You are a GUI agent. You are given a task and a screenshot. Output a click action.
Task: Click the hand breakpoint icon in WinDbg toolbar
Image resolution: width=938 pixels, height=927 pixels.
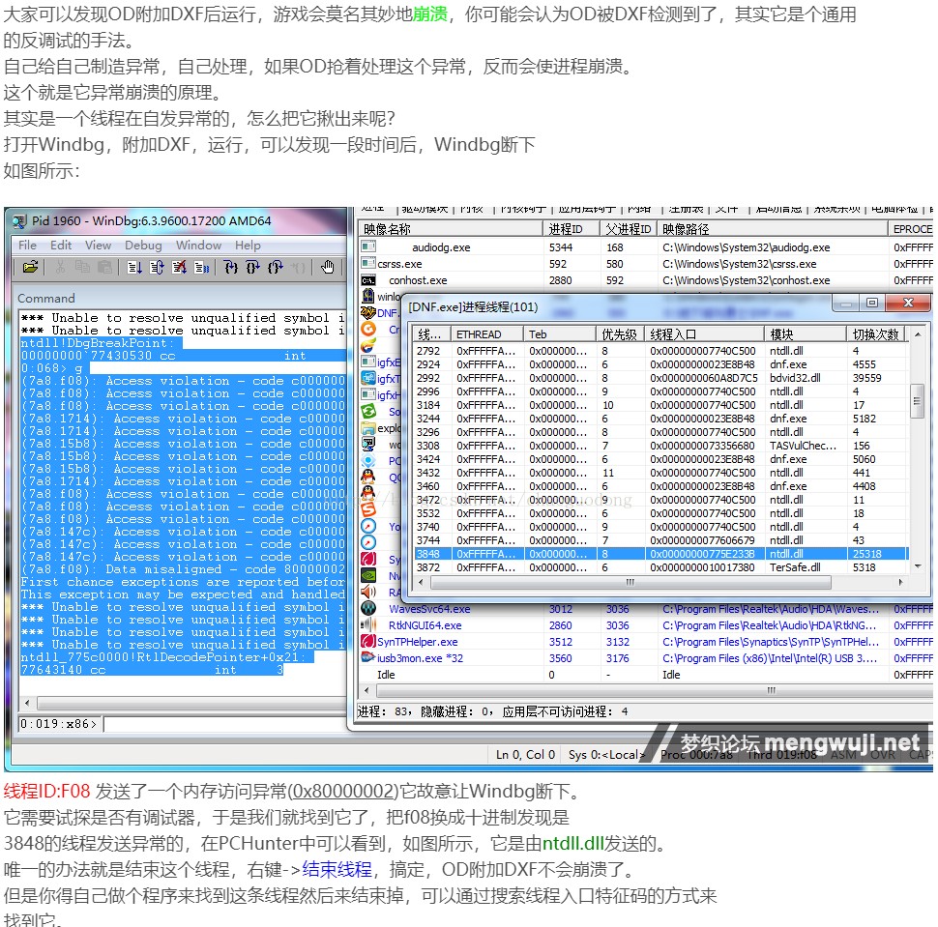pos(327,268)
